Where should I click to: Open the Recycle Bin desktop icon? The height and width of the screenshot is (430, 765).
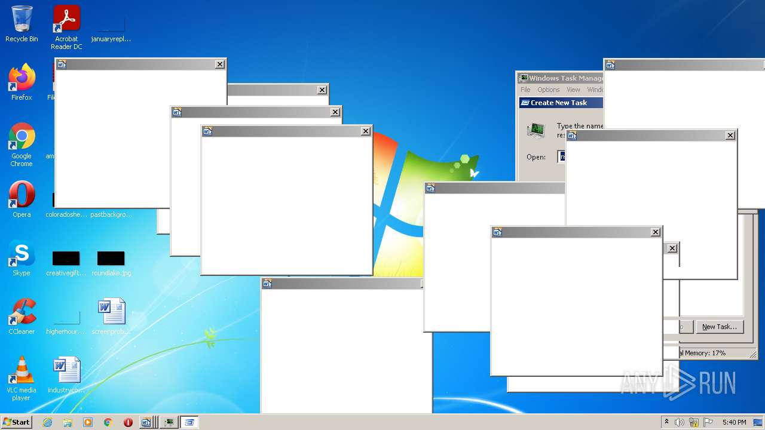[x=22, y=24]
